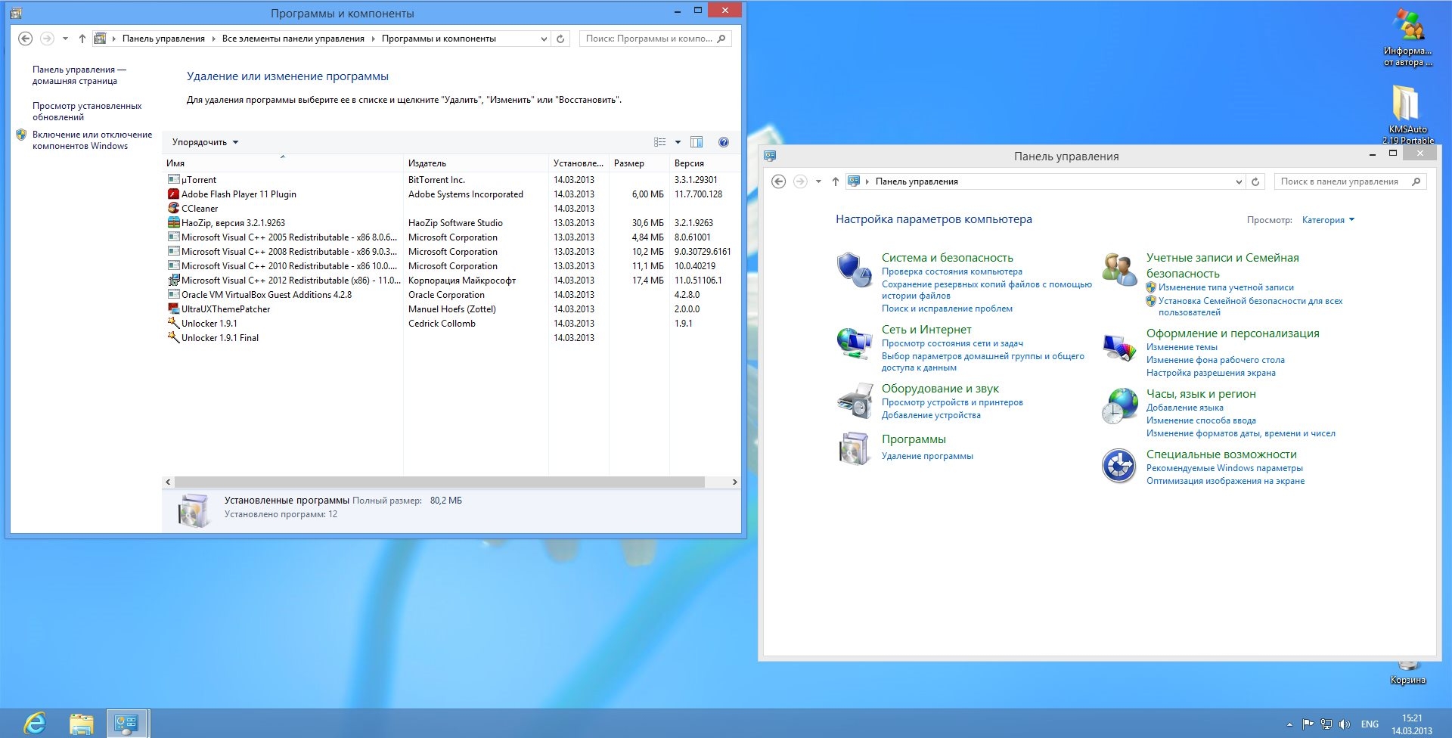
Task: Click the ENG language indicator
Action: coord(1370,724)
